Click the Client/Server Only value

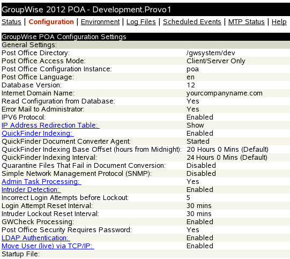pyautogui.click(x=216, y=61)
